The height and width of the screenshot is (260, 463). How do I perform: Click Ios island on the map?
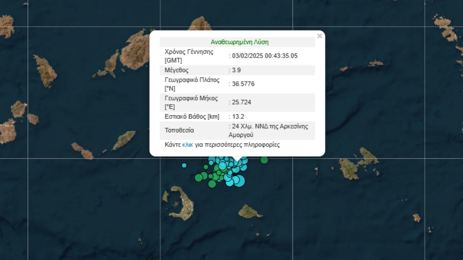[x=124, y=140]
